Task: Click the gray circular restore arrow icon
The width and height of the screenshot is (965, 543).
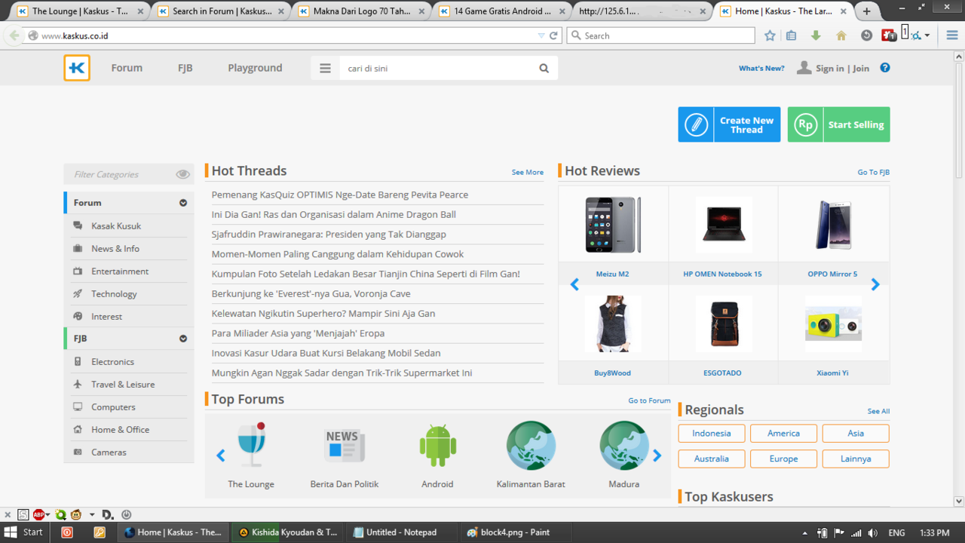Action: coord(866,35)
